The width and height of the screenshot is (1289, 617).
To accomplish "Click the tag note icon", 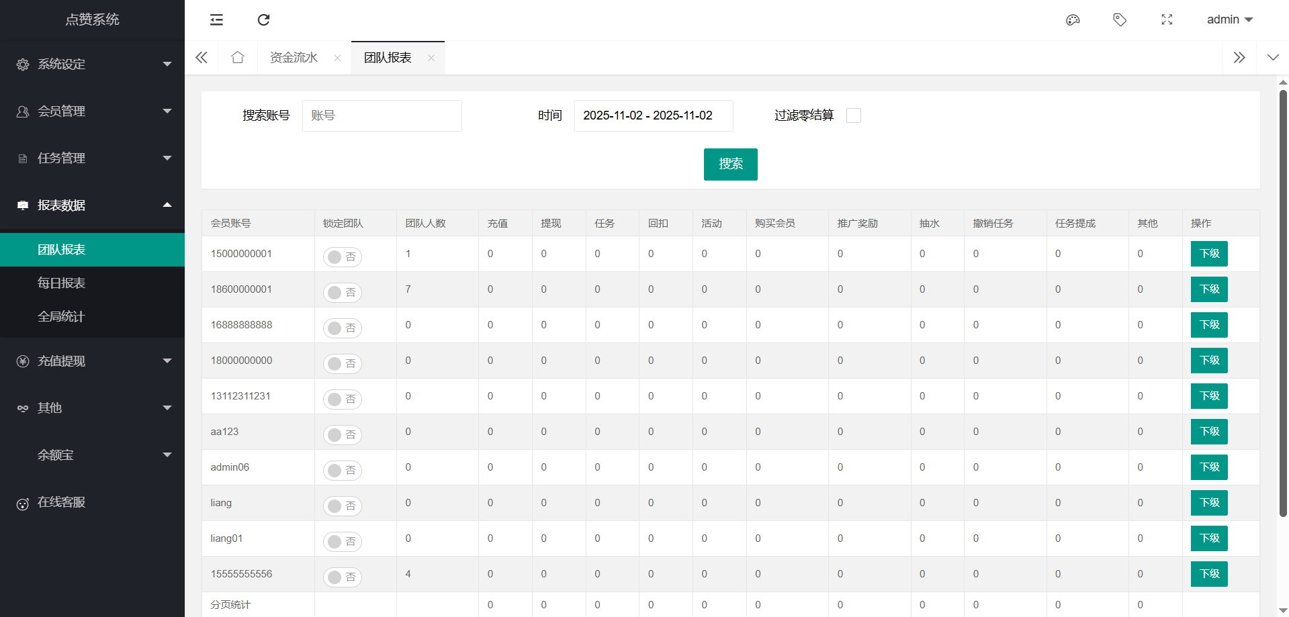I will coord(1120,19).
